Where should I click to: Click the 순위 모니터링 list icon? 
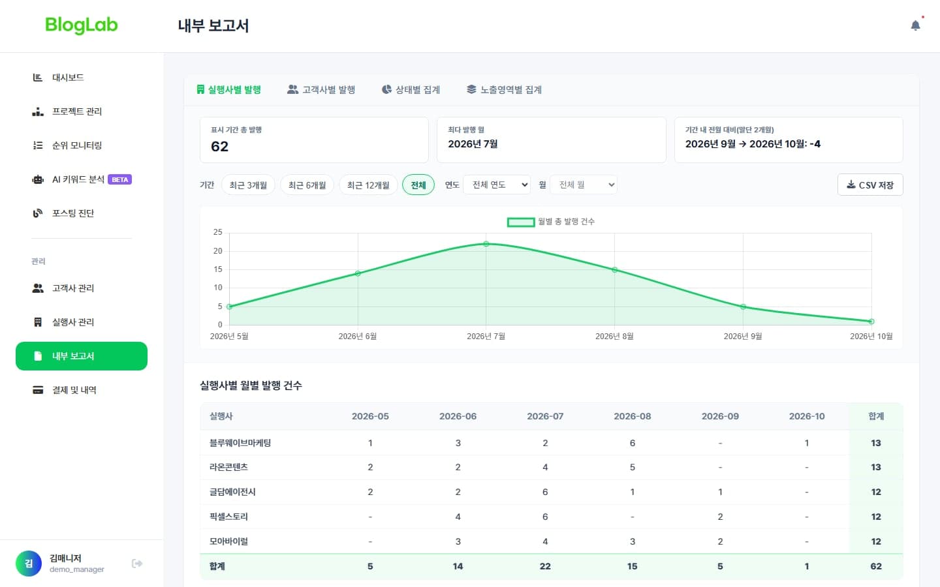tap(38, 145)
